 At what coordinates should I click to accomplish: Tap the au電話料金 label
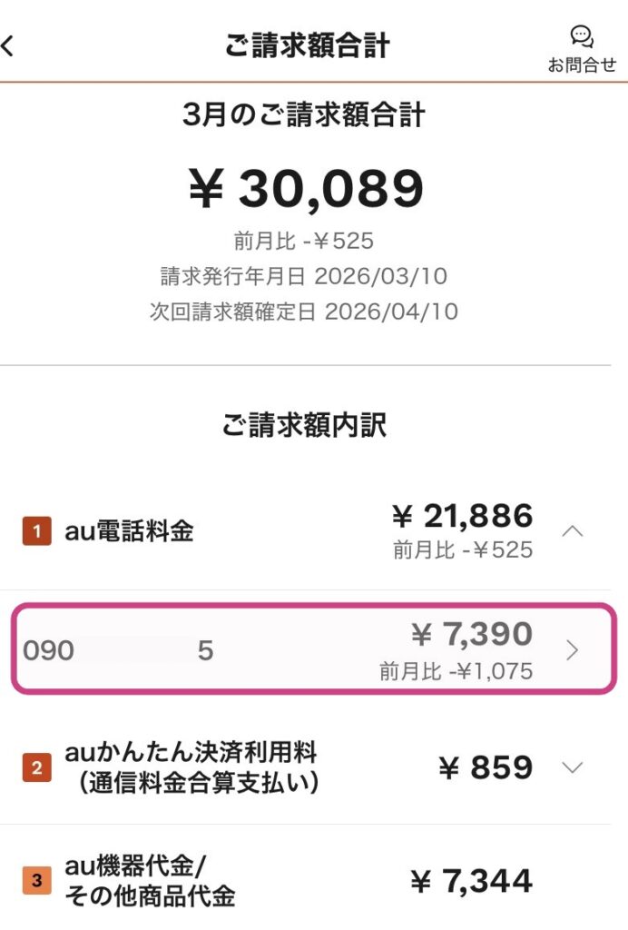(x=129, y=532)
